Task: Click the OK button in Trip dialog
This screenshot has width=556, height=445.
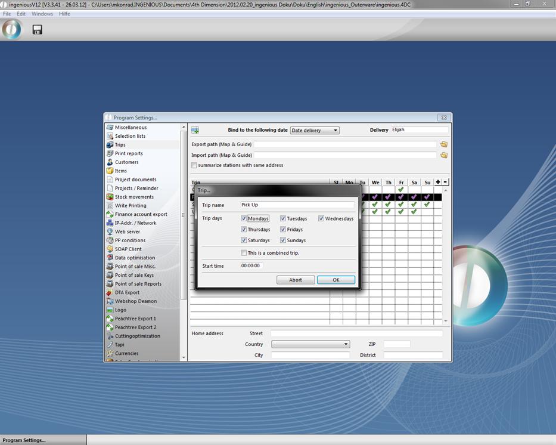Action: pyautogui.click(x=336, y=280)
